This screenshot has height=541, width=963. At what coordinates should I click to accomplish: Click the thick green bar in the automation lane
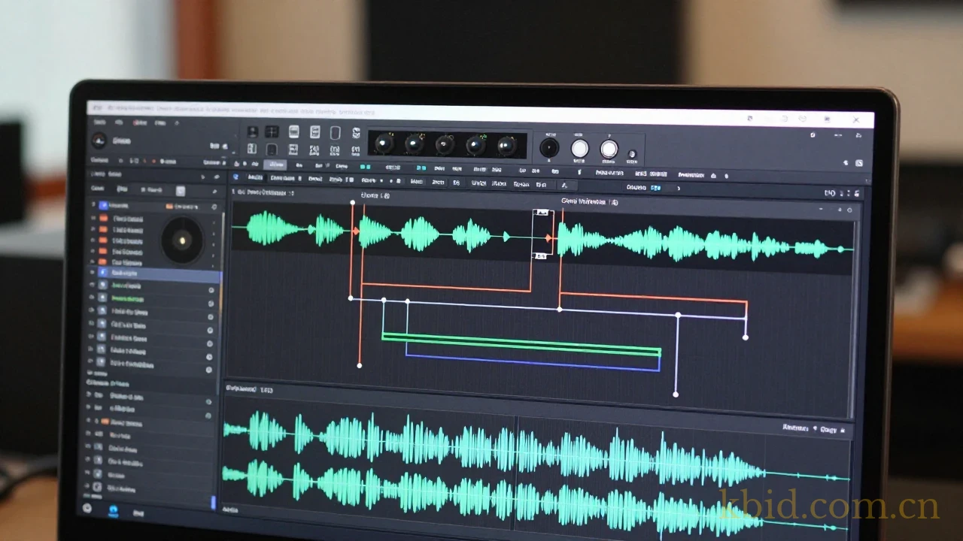[521, 343]
